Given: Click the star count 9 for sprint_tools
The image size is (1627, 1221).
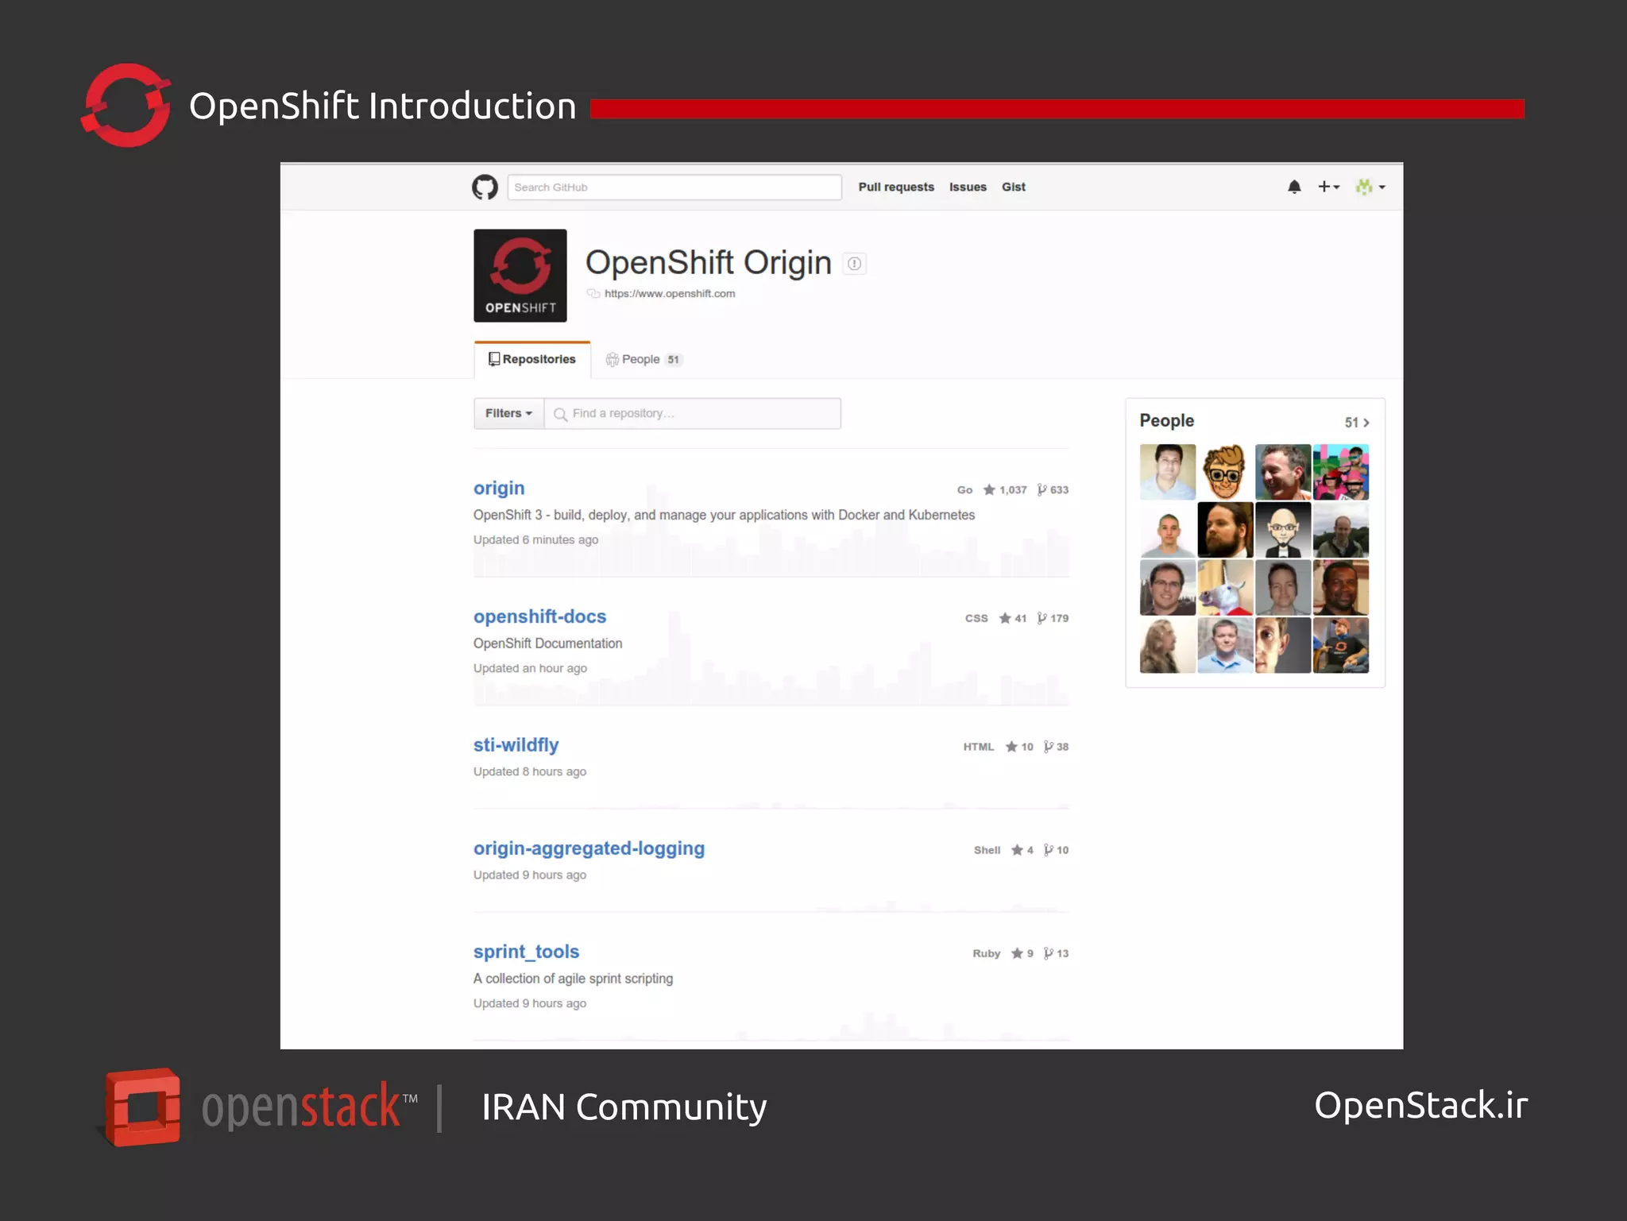Looking at the screenshot, I should [x=1022, y=953].
